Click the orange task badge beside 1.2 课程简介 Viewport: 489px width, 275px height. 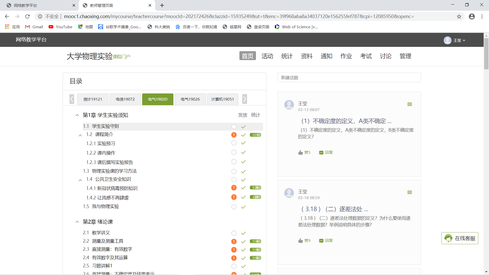click(x=234, y=135)
